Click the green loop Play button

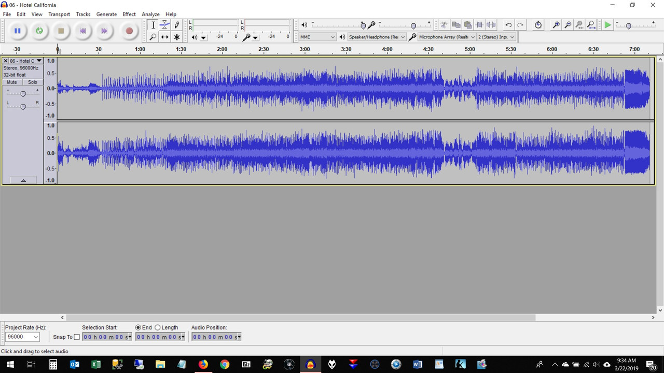pos(39,31)
